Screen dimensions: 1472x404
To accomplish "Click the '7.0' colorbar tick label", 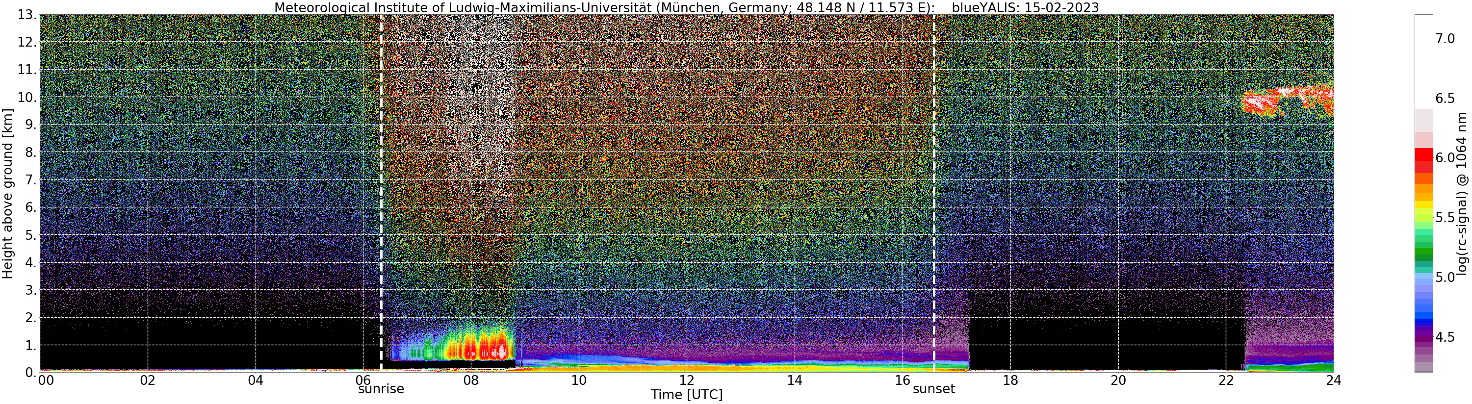I will pyautogui.click(x=1445, y=38).
